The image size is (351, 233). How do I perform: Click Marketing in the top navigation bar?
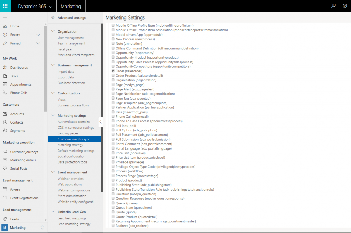(71, 6)
